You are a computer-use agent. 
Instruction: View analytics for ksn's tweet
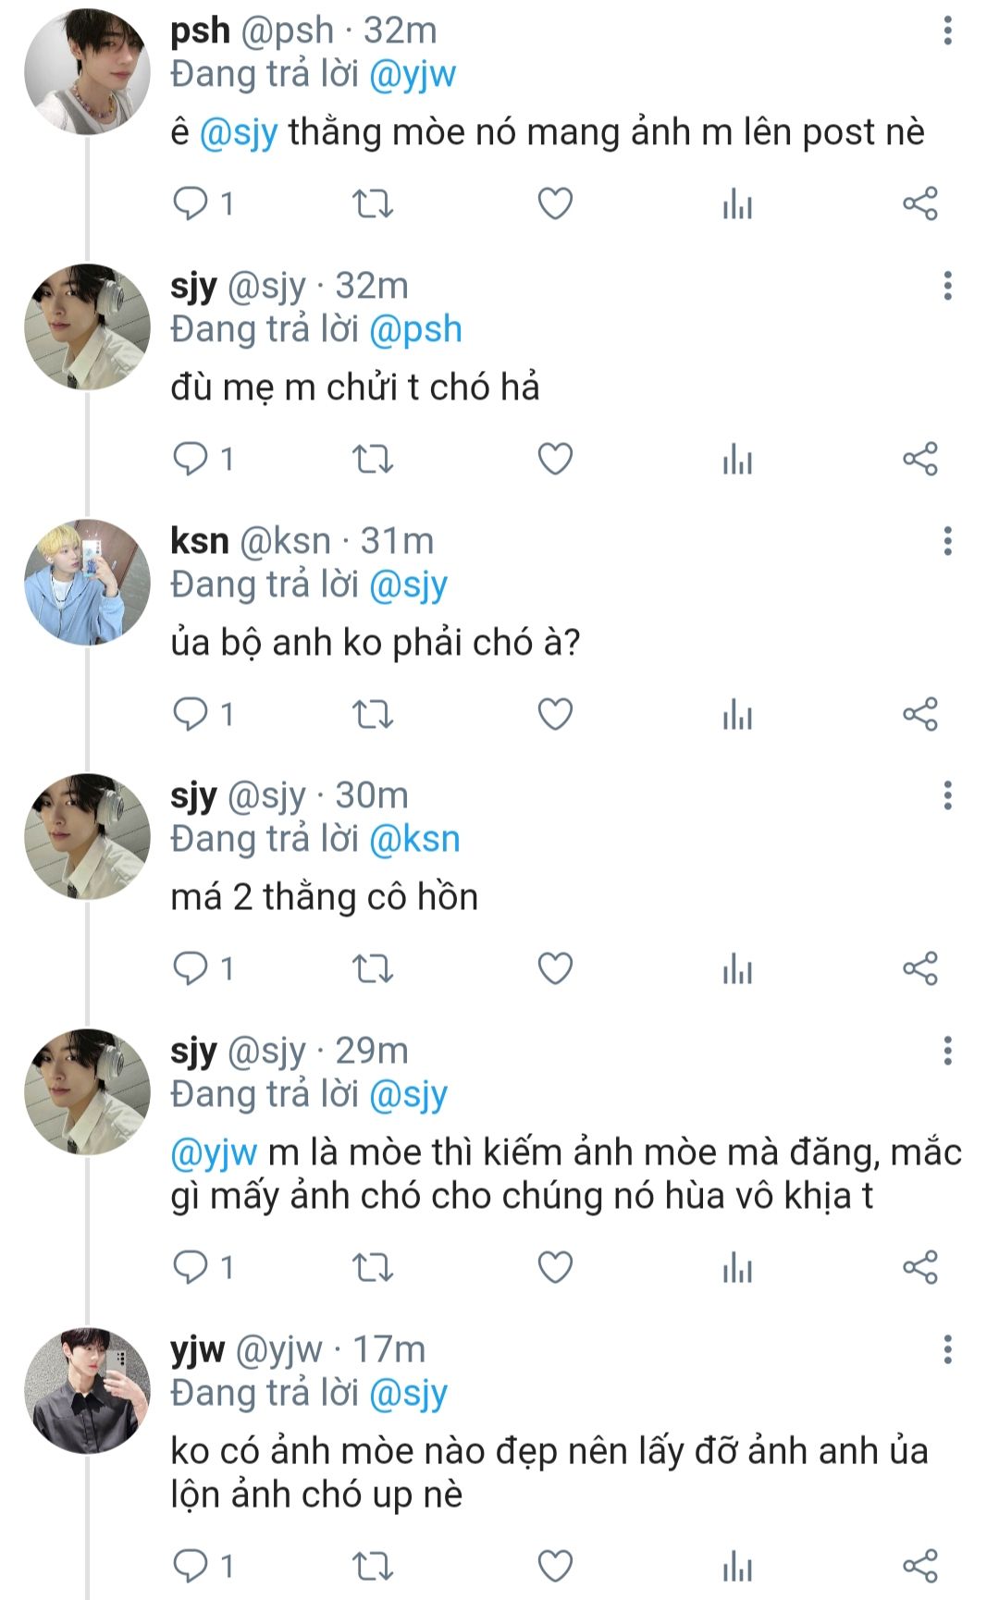[737, 714]
